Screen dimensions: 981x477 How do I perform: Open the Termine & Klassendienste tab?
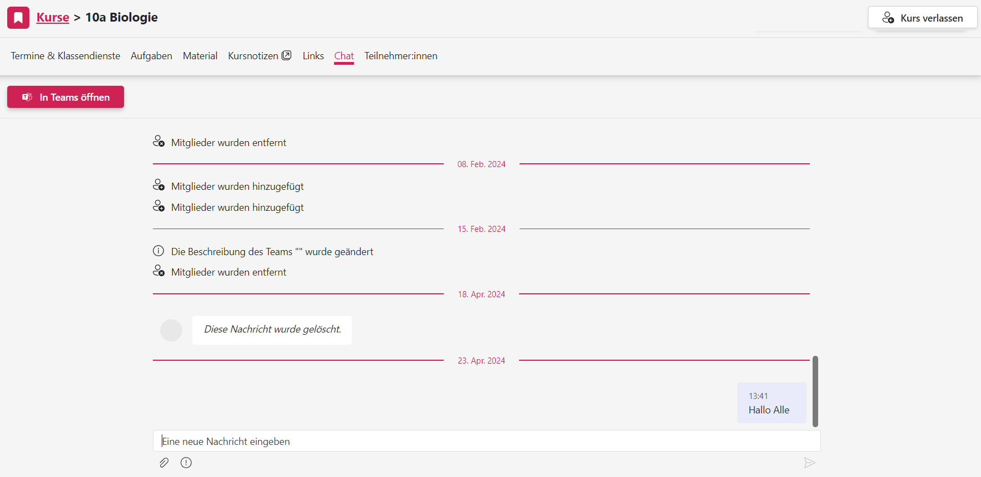click(65, 56)
